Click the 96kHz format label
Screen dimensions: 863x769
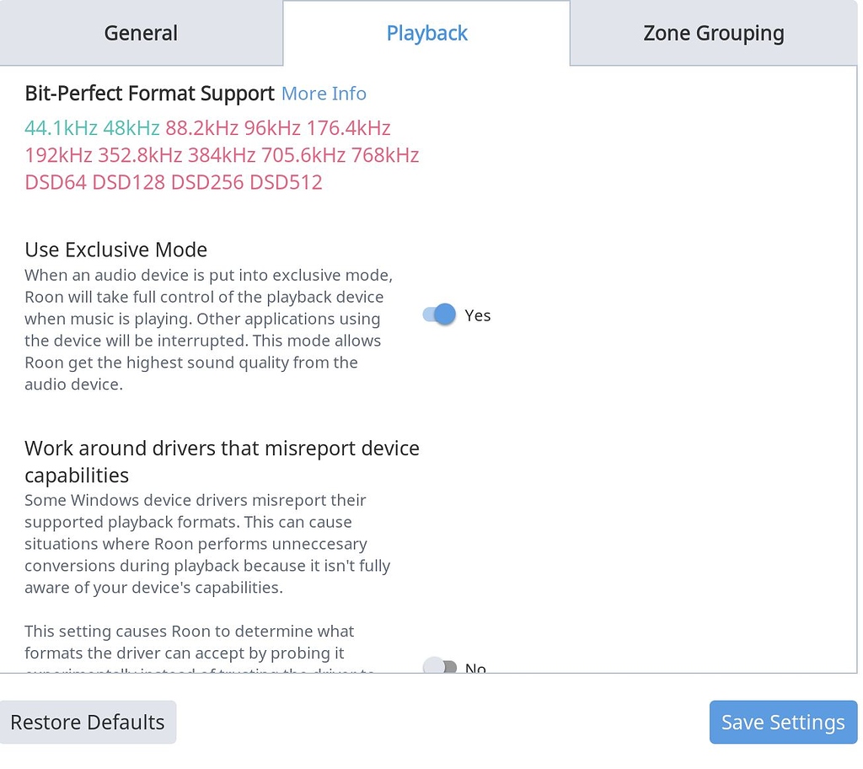[x=272, y=129]
